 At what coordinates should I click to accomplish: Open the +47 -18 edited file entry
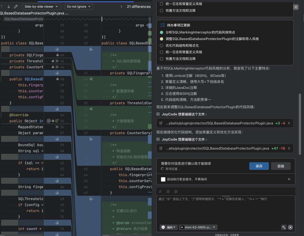tap(225, 149)
